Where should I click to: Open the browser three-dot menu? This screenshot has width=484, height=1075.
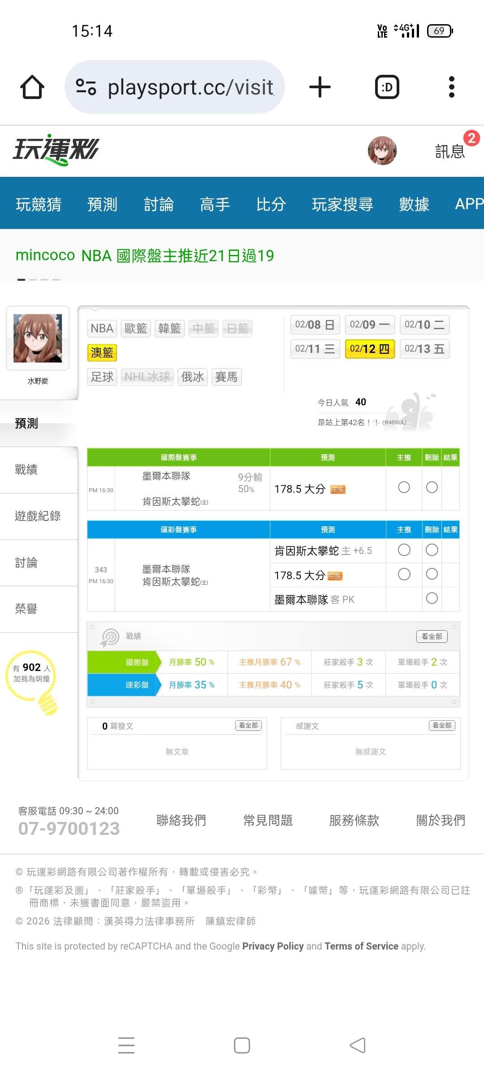pyautogui.click(x=451, y=87)
